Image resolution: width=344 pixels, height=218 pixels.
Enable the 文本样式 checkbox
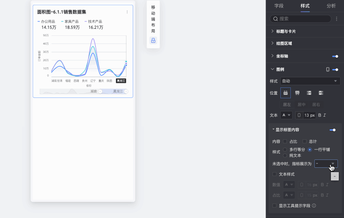click(x=274, y=174)
